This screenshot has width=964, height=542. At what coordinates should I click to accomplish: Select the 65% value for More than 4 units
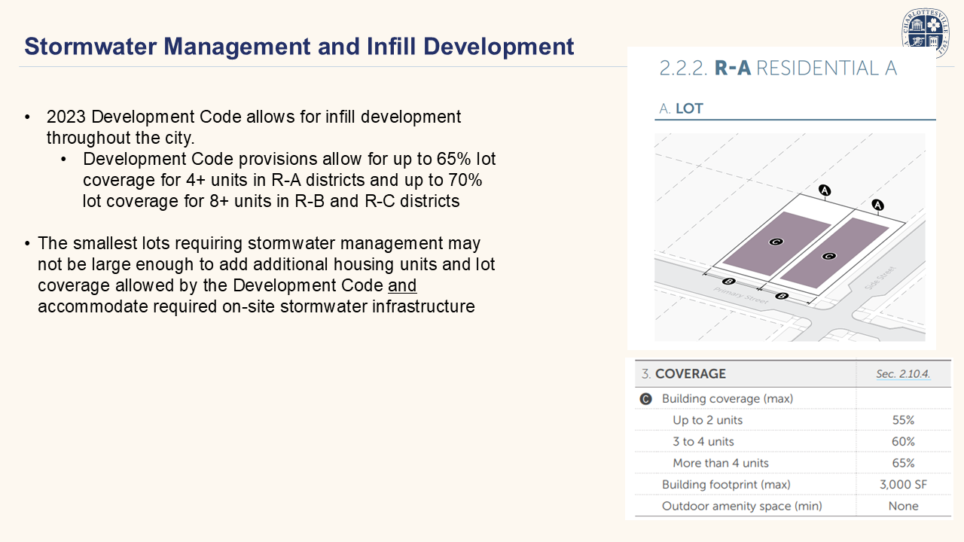[903, 463]
